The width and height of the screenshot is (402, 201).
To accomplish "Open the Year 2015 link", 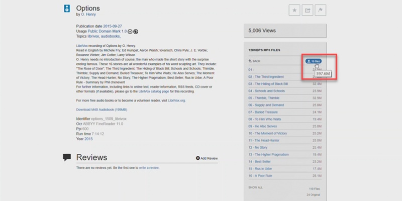I will pos(88,139).
